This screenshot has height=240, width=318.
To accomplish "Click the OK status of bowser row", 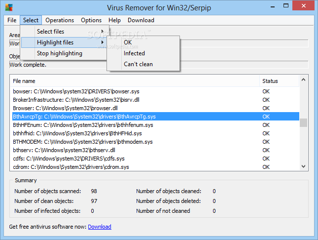I will click(x=266, y=91).
